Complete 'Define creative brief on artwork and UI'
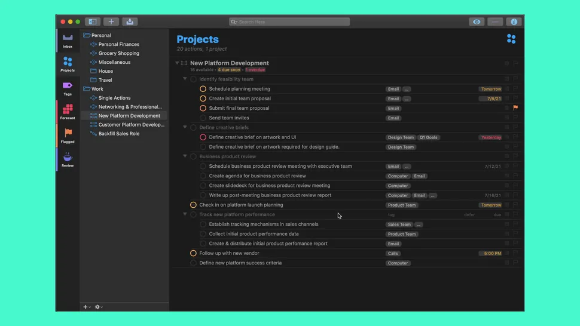The height and width of the screenshot is (326, 580). tap(203, 137)
